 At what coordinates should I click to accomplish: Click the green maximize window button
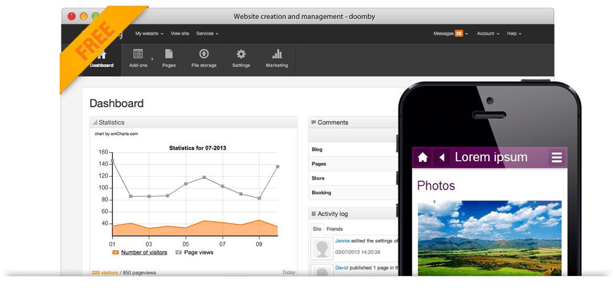pyautogui.click(x=95, y=16)
